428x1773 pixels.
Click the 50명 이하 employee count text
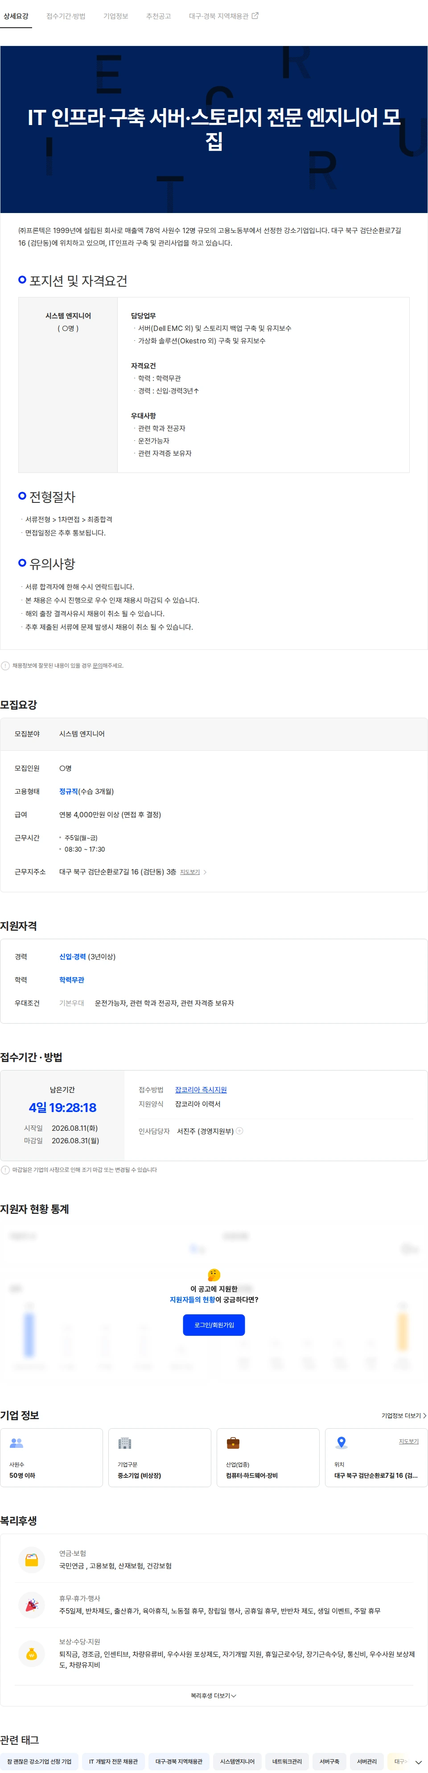(22, 1476)
